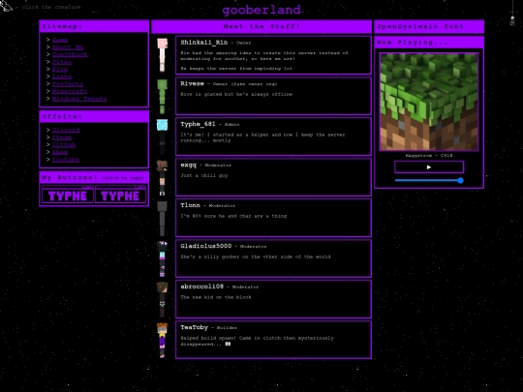Click Typhe_681's Minecraft skin avatar
Screen dimensions: 523x392
pyautogui.click(x=162, y=137)
